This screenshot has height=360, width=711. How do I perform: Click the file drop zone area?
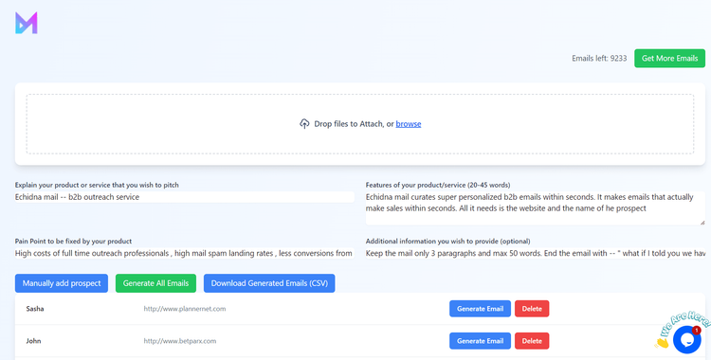360,124
